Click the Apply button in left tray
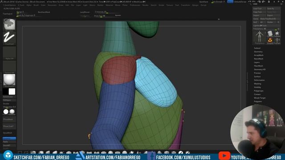 [x=9, y=142]
